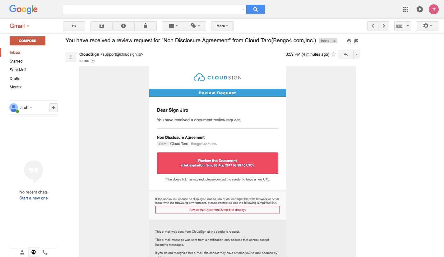Open Google notifications bell

420,9
